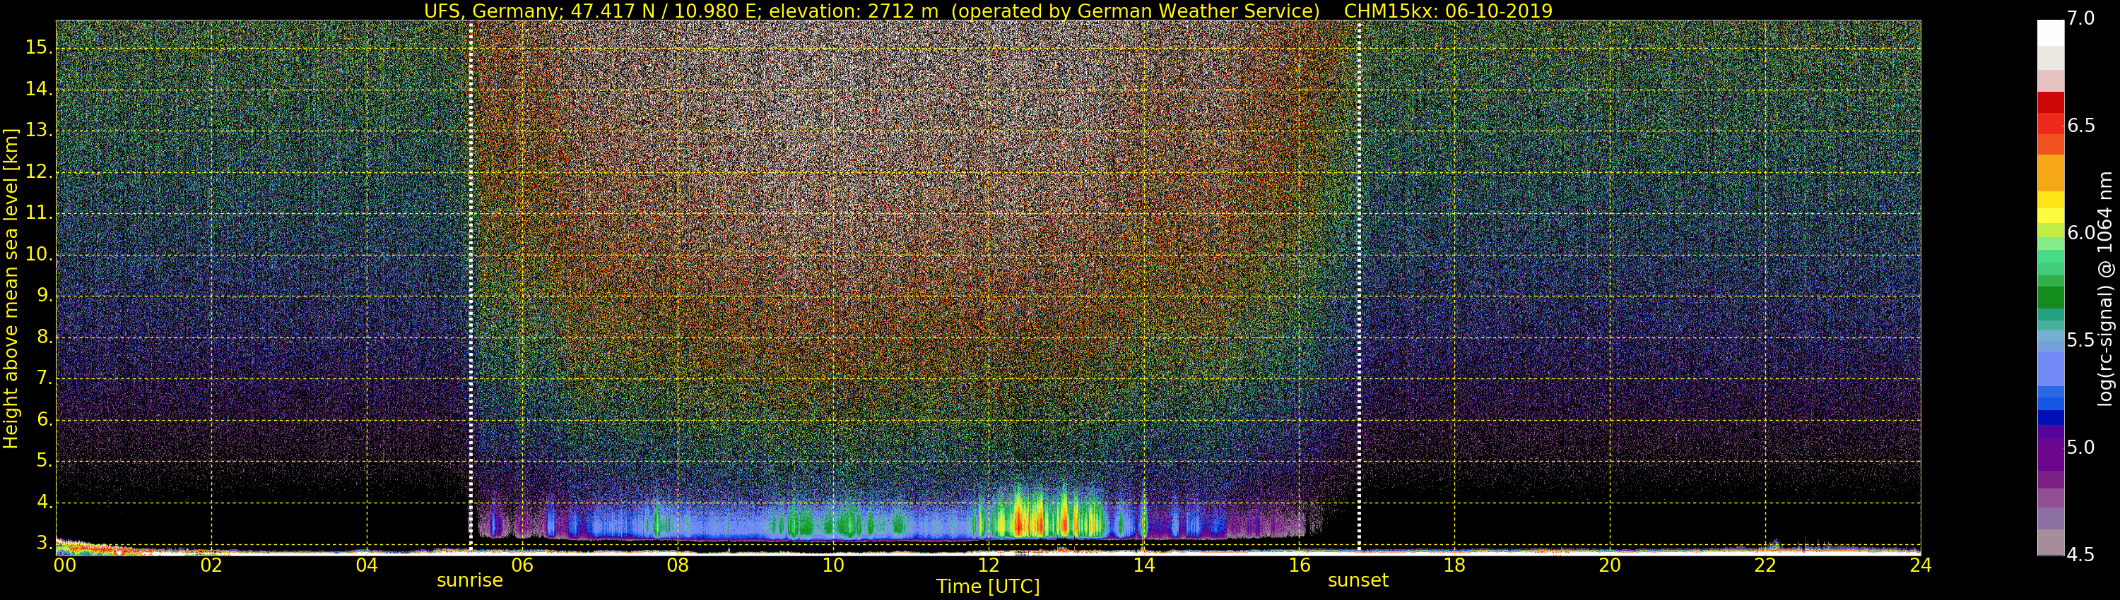The image size is (2120, 600).
Task: Click the 'Height above mean sea level [km]' label
Action: click(x=11, y=289)
